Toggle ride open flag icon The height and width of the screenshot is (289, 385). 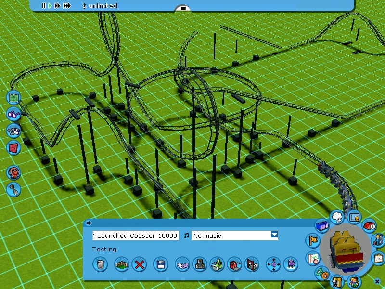[x=313, y=239]
